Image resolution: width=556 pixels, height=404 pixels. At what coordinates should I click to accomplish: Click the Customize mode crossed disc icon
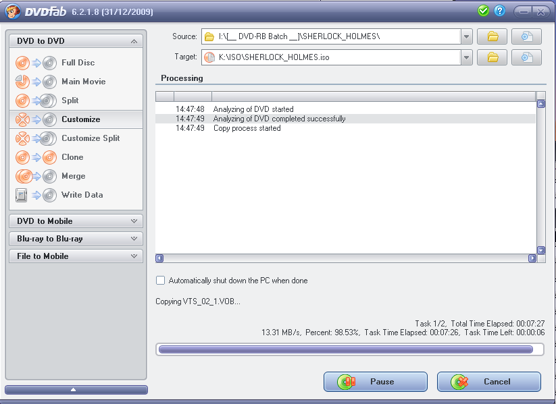[22, 119]
